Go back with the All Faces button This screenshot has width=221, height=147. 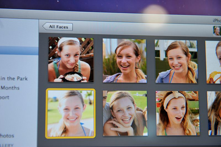point(57,27)
